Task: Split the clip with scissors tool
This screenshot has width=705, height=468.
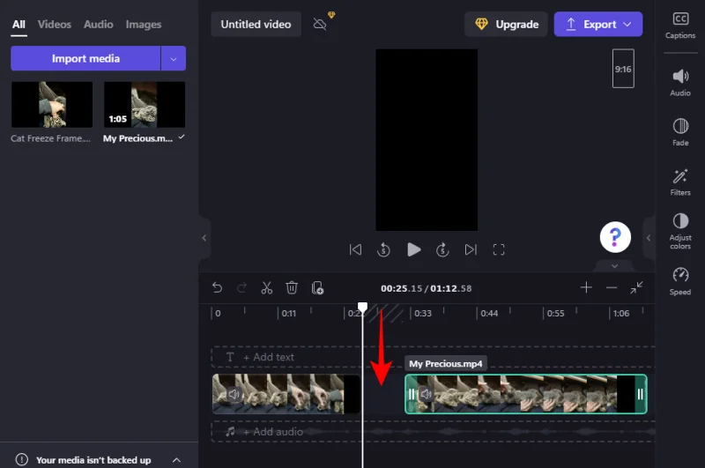Action: [267, 287]
